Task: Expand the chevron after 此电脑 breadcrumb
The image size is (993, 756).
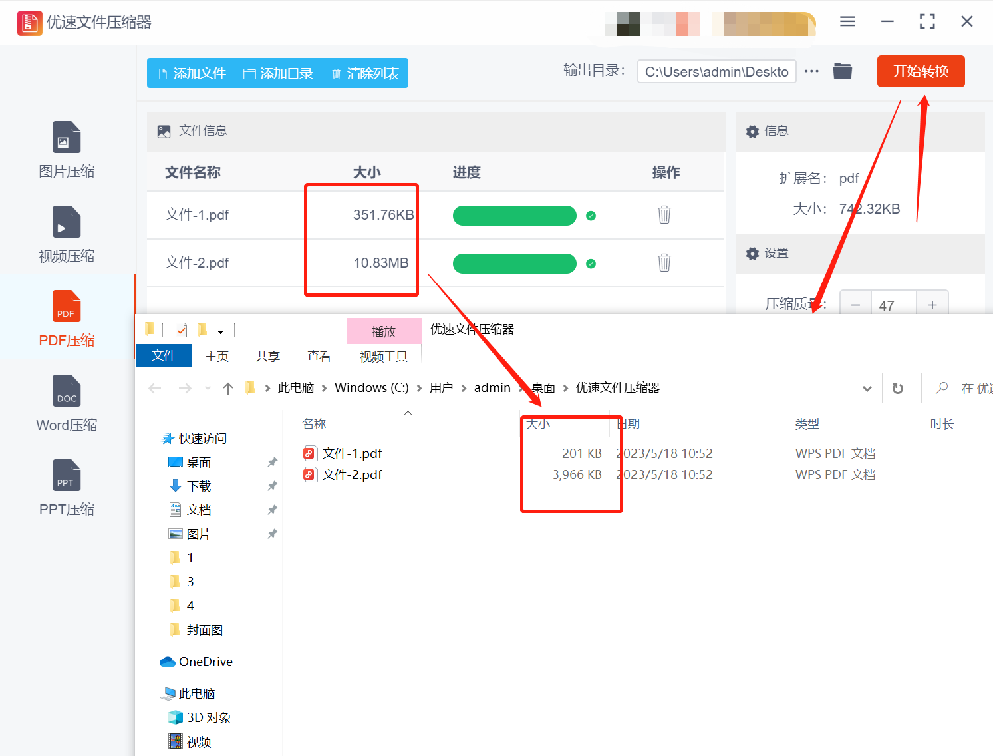Action: [x=325, y=388]
